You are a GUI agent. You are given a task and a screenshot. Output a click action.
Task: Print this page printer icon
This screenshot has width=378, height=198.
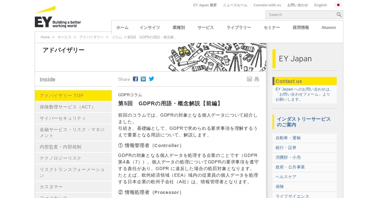pyautogui.click(x=257, y=79)
